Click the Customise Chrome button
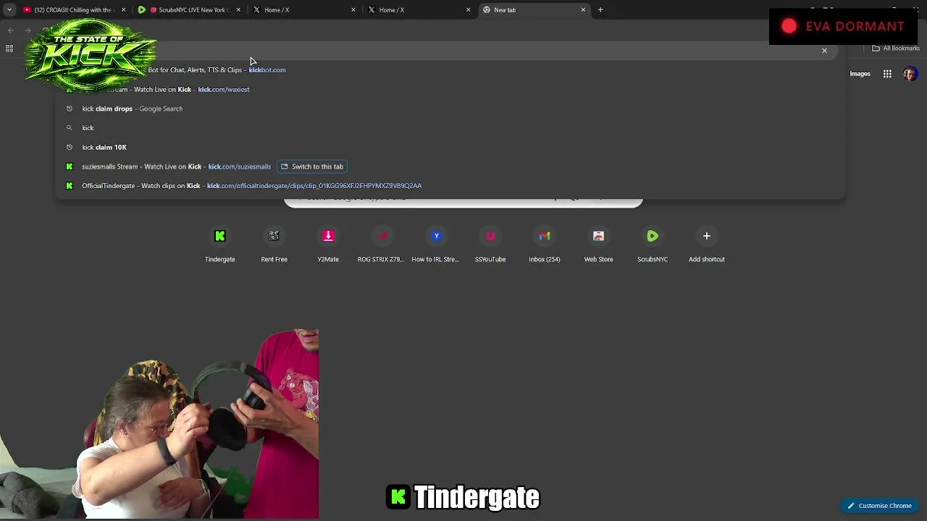The width and height of the screenshot is (927, 521). pos(879,506)
